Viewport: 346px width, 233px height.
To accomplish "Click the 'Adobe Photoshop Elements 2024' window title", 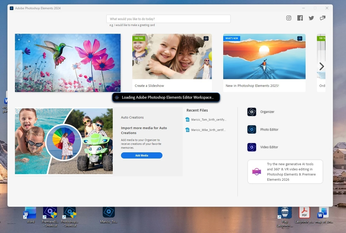I will pos(38,8).
